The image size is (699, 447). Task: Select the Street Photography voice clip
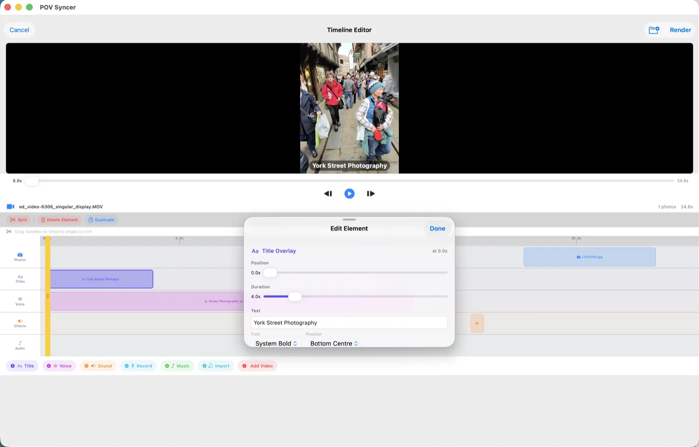point(147,301)
